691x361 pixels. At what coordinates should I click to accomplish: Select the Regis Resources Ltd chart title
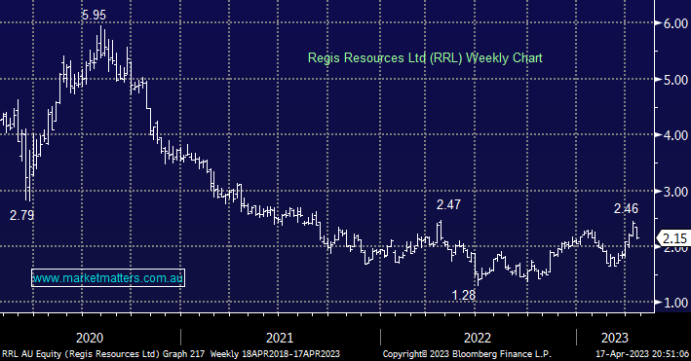tap(425, 58)
